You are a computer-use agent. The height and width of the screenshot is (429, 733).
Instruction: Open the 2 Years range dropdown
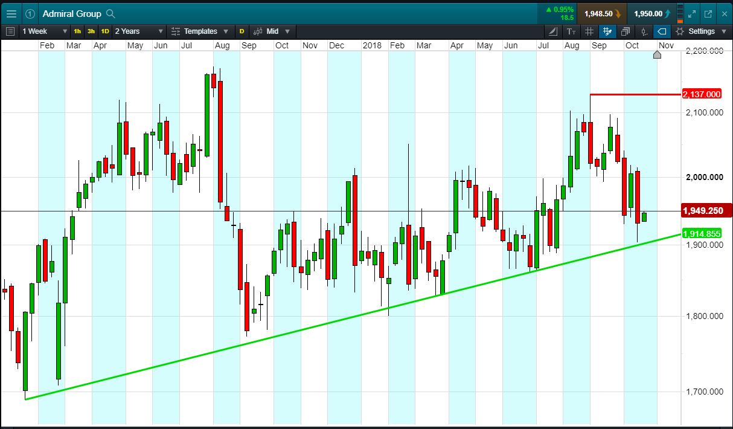tap(139, 31)
